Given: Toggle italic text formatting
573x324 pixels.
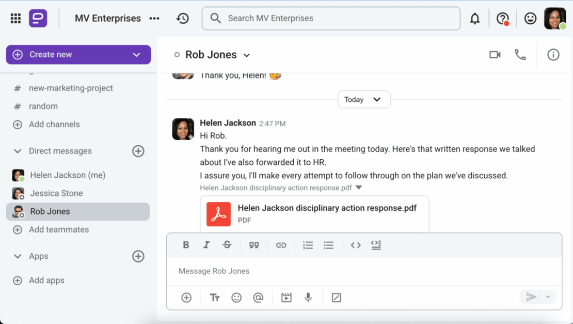Looking at the screenshot, I should [206, 245].
